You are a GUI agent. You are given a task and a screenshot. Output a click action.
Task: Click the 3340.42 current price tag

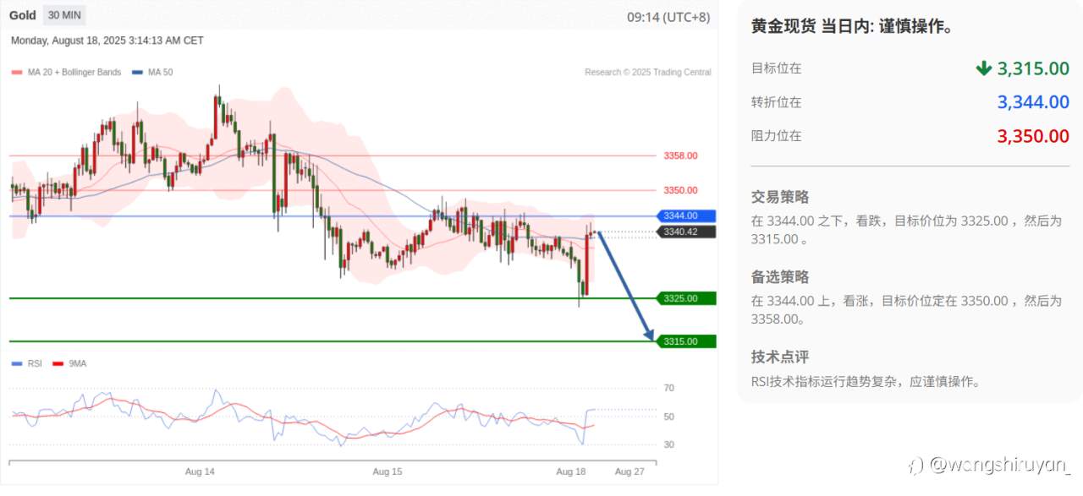tap(686, 232)
